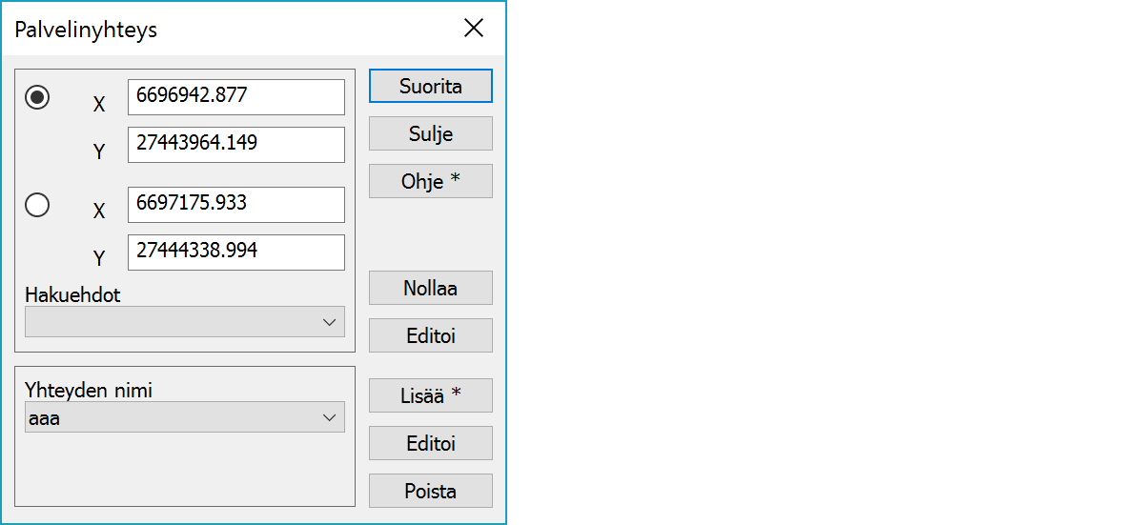The width and height of the screenshot is (1144, 525).
Task: Click the Palvelinyhteys title bar text
Action: click(86, 30)
